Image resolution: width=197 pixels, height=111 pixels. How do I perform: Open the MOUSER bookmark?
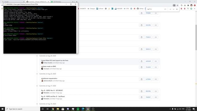click(118, 9)
